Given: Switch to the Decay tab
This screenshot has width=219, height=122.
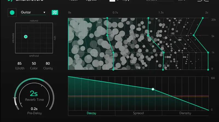Looking at the screenshot, I should (91, 113).
